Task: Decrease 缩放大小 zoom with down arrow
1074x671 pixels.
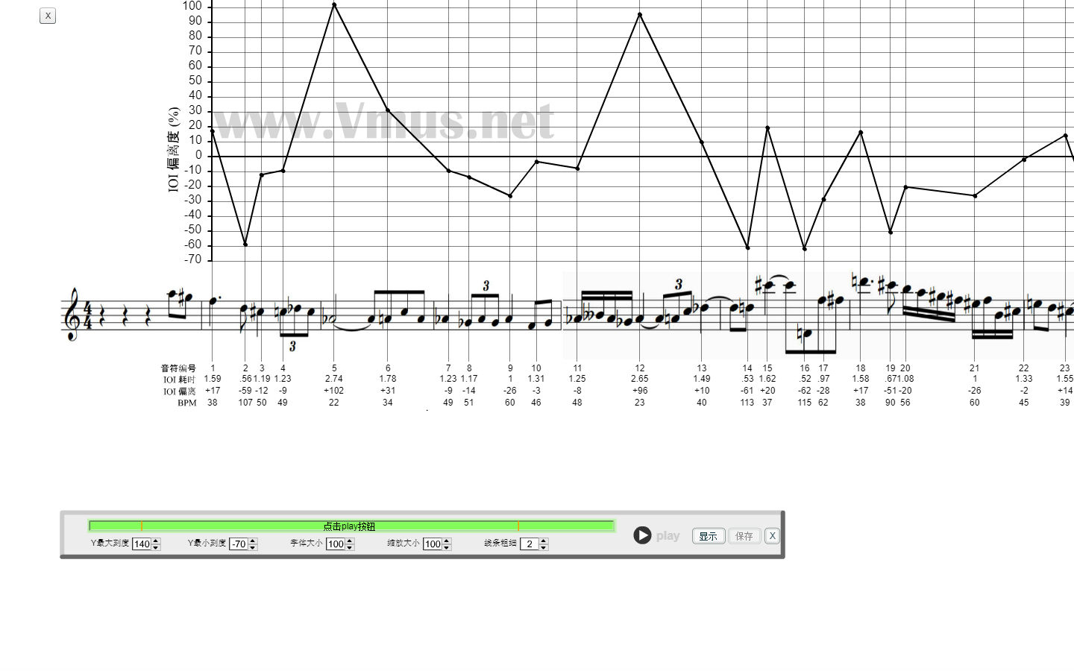Action: coord(447,547)
